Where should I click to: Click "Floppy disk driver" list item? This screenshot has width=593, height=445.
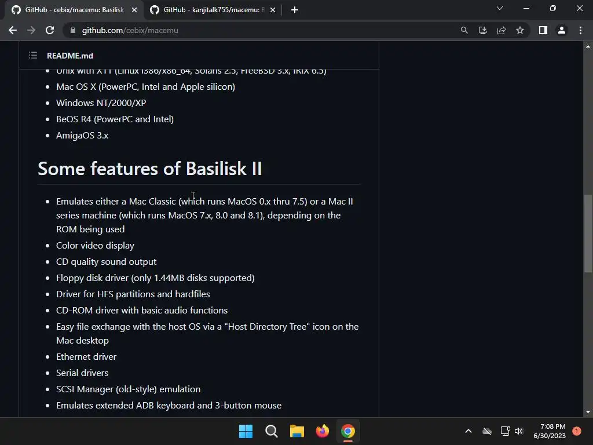click(155, 278)
